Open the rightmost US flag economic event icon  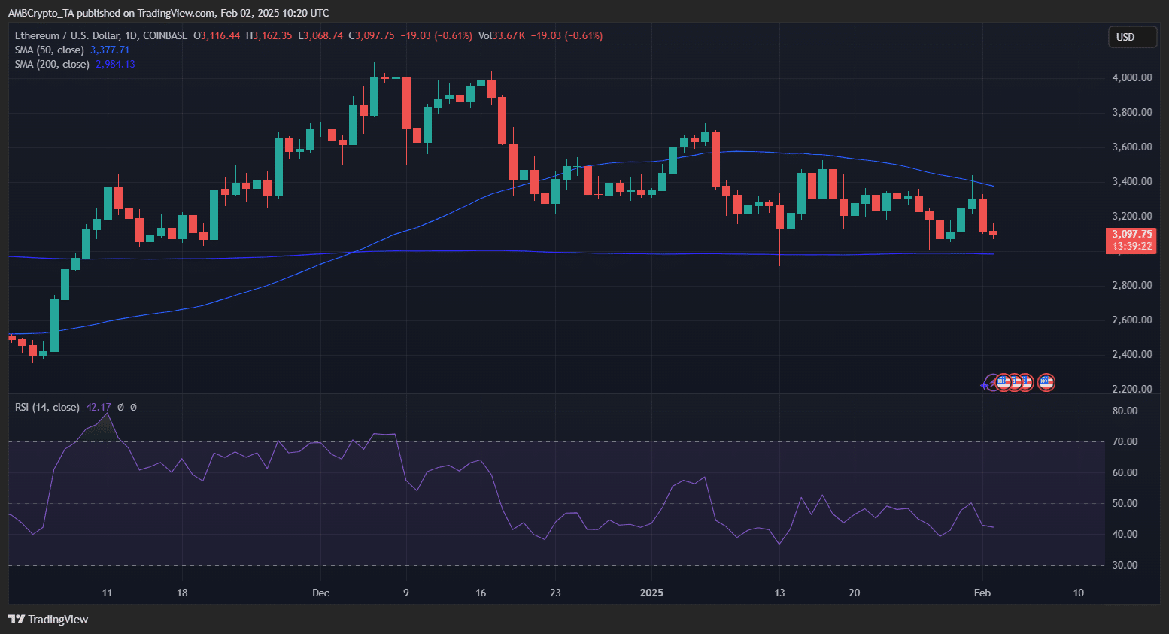(x=1046, y=382)
